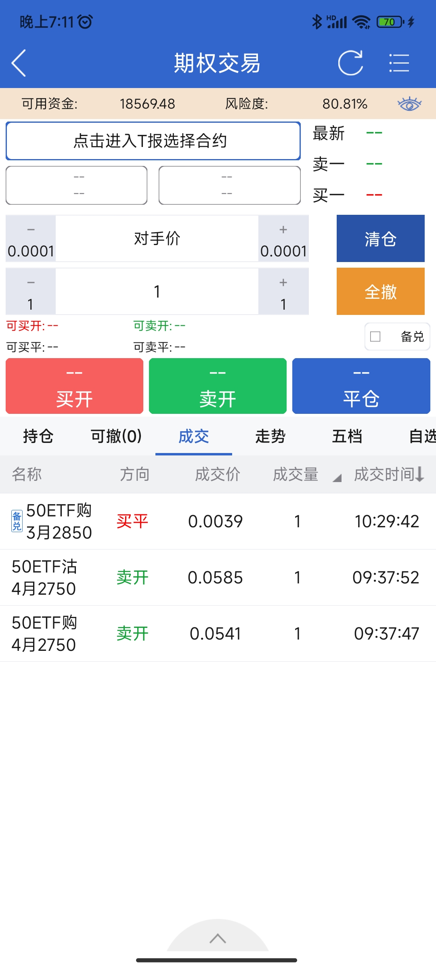Tap the red 买开 button
Image resolution: width=436 pixels, height=969 pixels.
pyautogui.click(x=75, y=386)
